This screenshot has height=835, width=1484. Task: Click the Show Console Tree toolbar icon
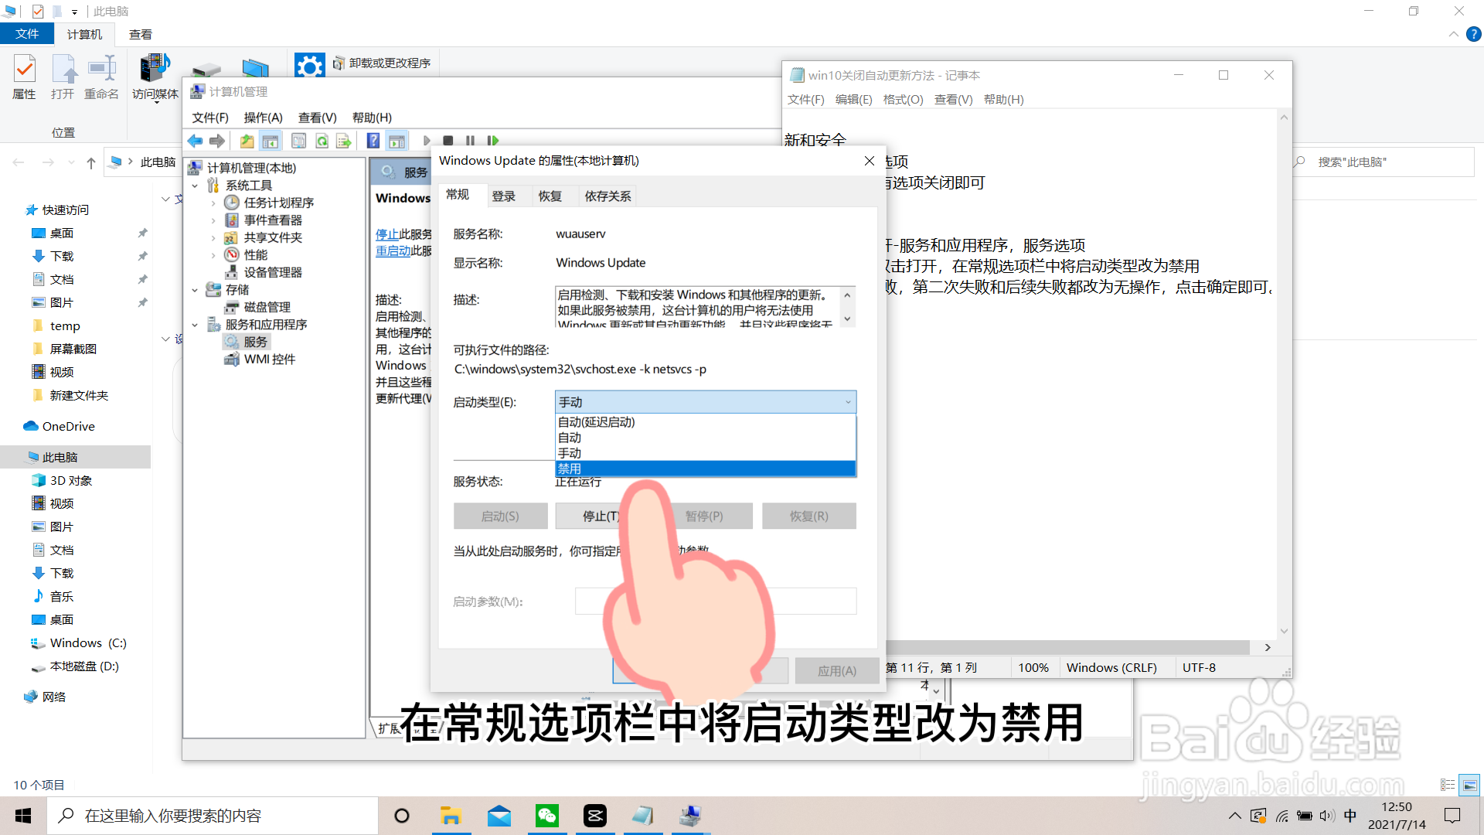pos(271,140)
